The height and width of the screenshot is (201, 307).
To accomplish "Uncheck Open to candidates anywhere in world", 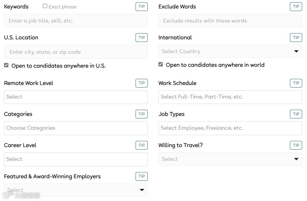I will [161, 64].
